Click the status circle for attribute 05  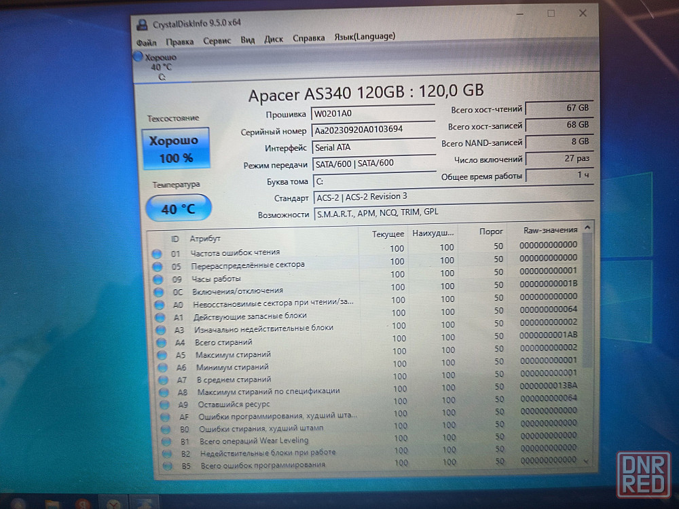[x=158, y=267]
